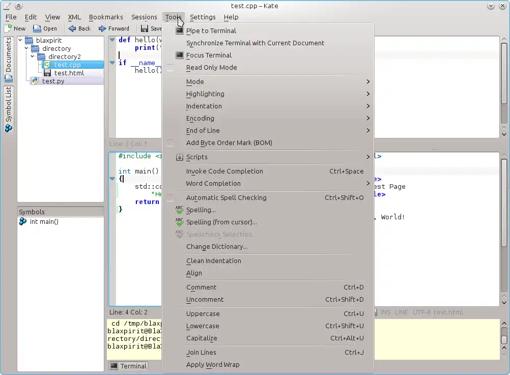Click the New document toolbar icon
The height and width of the screenshot is (375, 510).
click(8, 28)
